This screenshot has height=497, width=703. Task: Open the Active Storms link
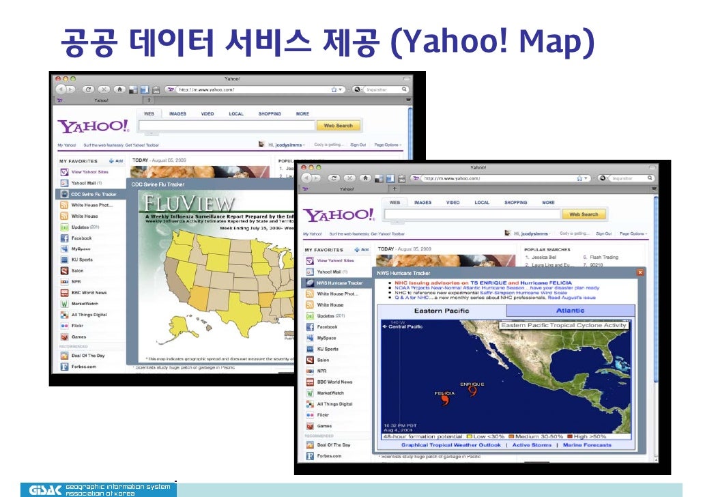532,445
